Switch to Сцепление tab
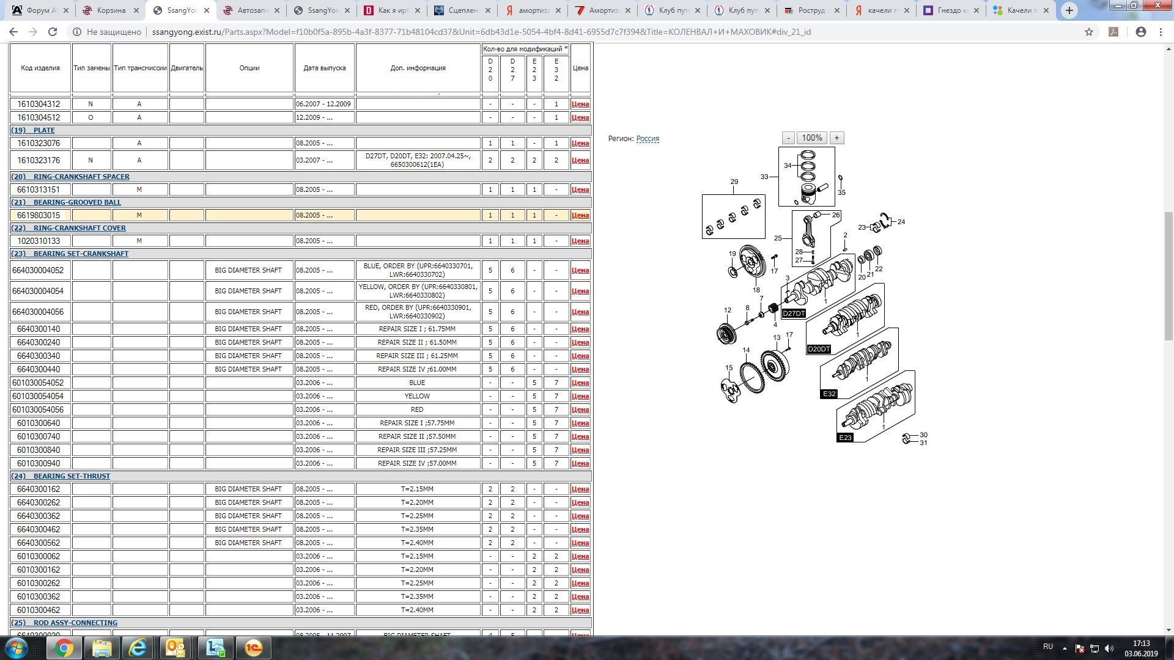 pos(463,10)
